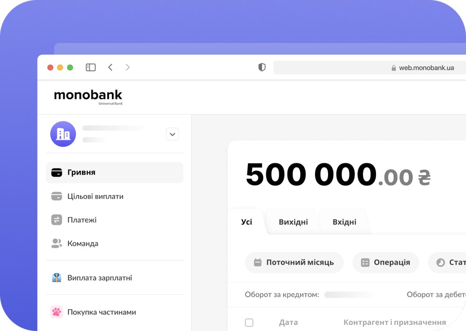The image size is (466, 331).
Task: Click the clock icon of the status filter
Action: click(440, 263)
